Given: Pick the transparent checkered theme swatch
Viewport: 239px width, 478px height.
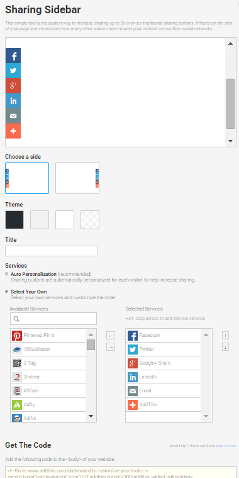Looking at the screenshot, I should (x=90, y=220).
